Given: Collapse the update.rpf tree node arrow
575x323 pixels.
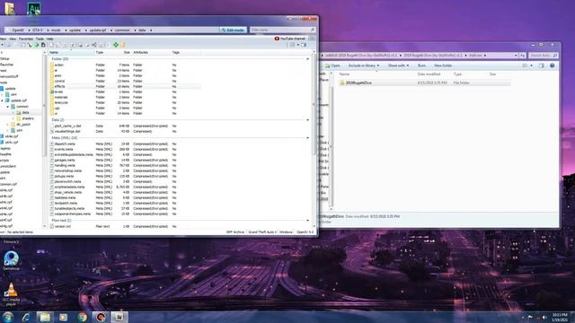Looking at the screenshot, I should [x=3, y=100].
